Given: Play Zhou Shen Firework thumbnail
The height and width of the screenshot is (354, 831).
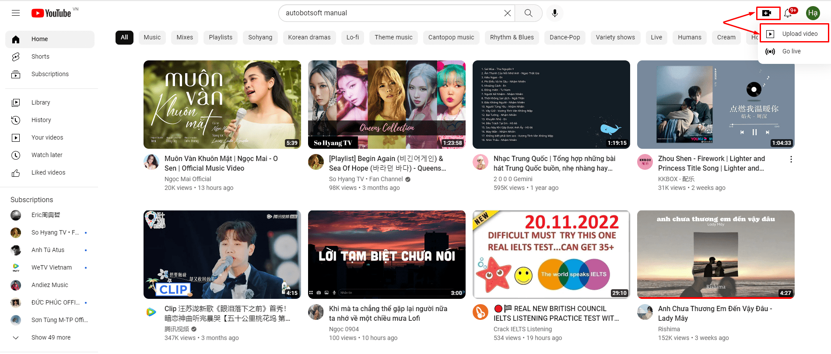Looking at the screenshot, I should click(x=716, y=105).
